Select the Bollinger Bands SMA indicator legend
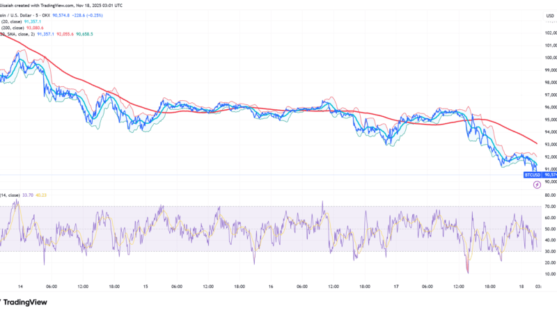The width and height of the screenshot is (557, 313). [x=17, y=35]
